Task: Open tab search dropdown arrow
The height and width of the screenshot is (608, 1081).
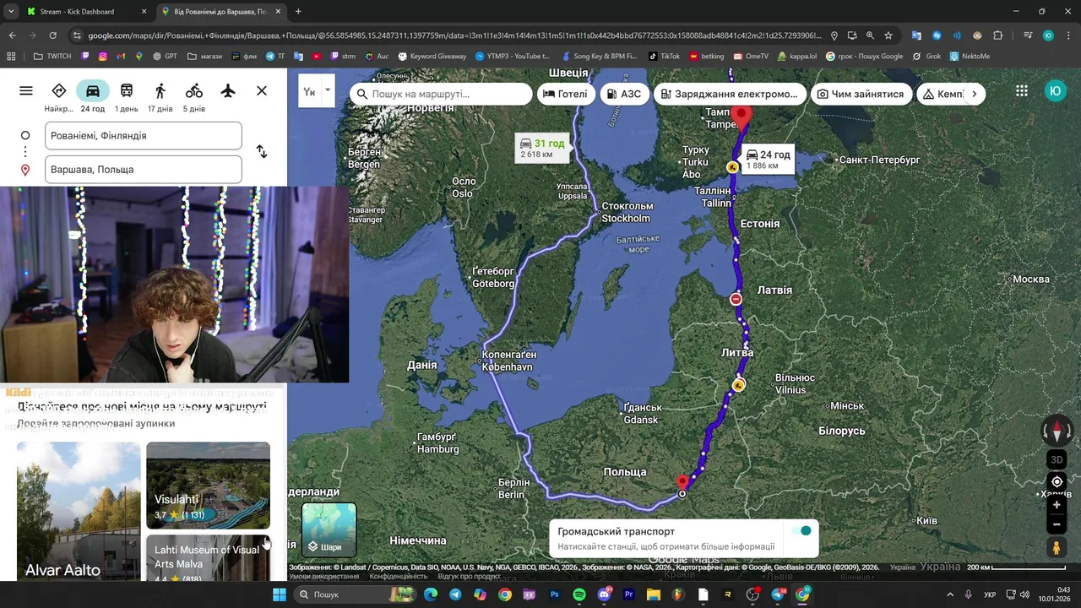Action: click(9, 12)
